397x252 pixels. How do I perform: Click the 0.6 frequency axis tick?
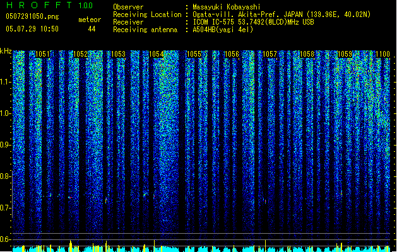tap(5, 239)
